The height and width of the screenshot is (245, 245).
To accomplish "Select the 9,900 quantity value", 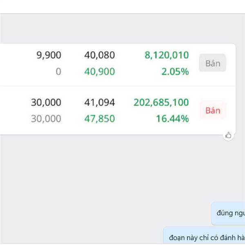I will [x=49, y=55].
